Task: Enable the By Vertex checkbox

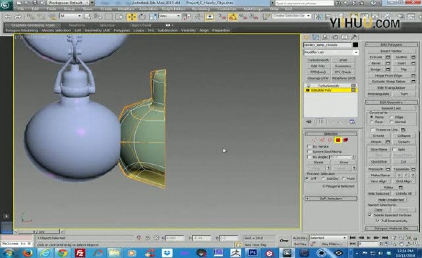Action: click(x=310, y=147)
